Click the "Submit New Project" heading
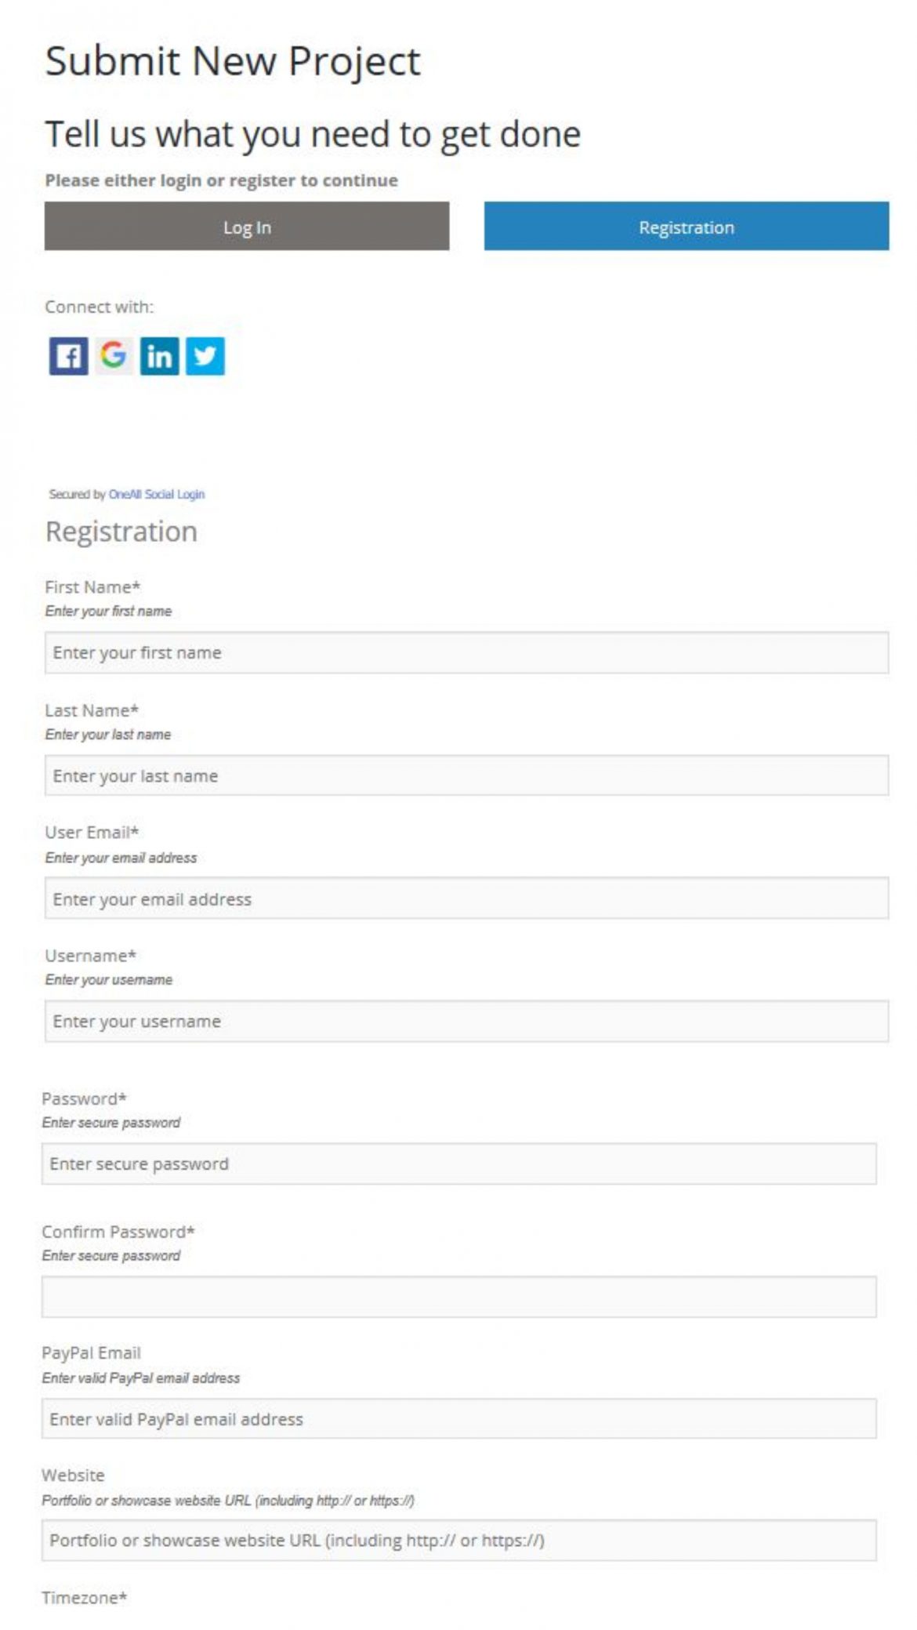 (233, 61)
